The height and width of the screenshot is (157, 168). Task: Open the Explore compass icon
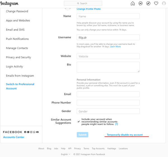[x=148, y=3]
